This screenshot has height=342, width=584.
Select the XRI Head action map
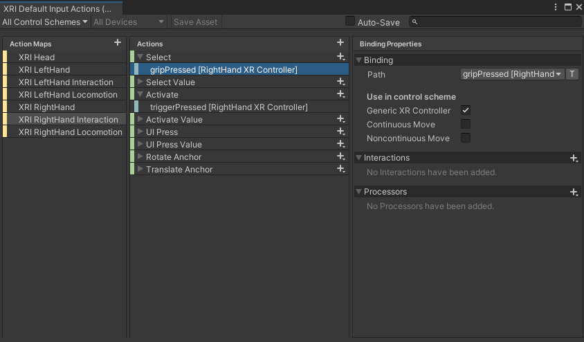(64, 57)
